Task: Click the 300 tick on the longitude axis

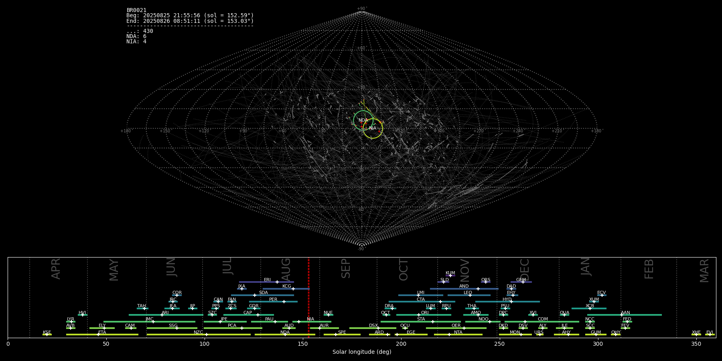Action: [x=598, y=344]
